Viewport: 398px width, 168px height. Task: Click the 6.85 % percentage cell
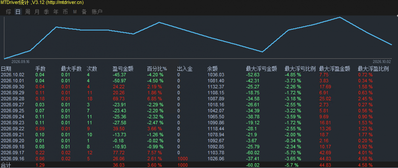(x=154, y=99)
